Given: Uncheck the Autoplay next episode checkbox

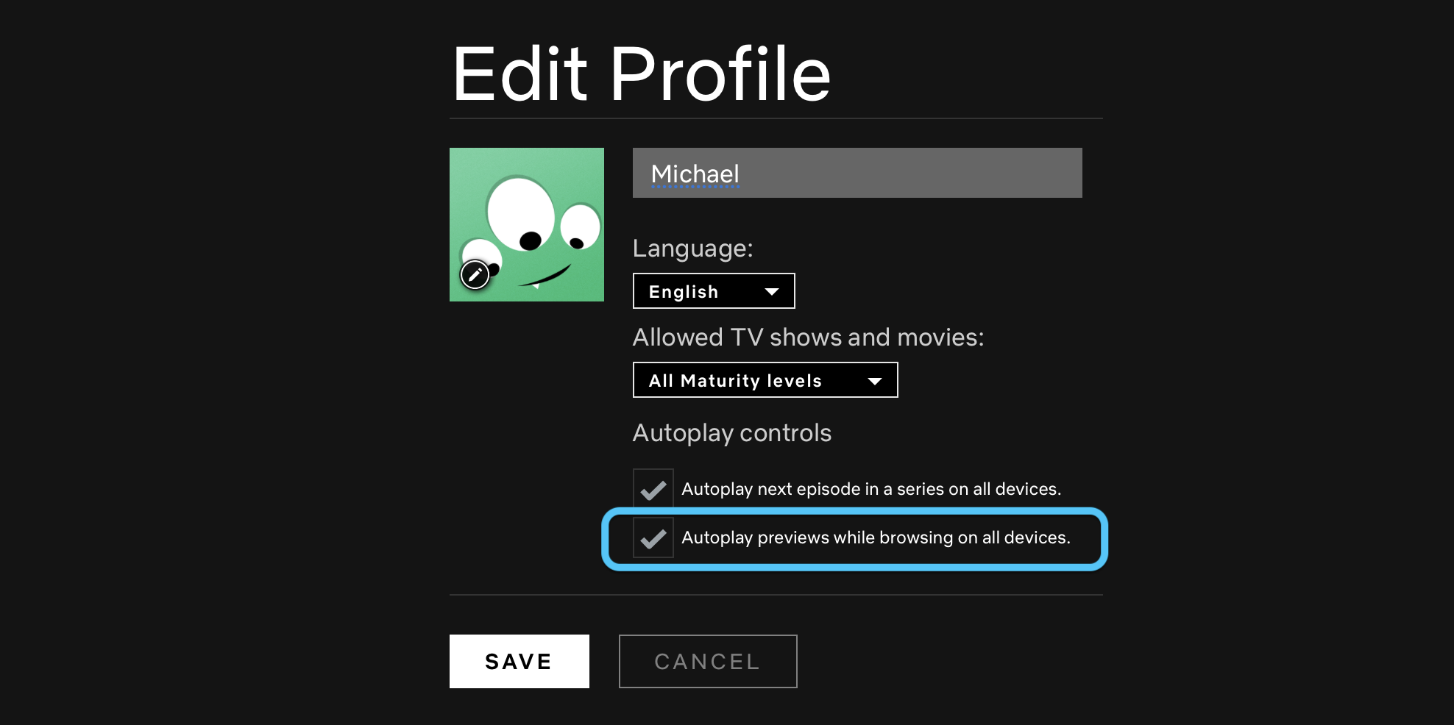Looking at the screenshot, I should click(x=653, y=489).
